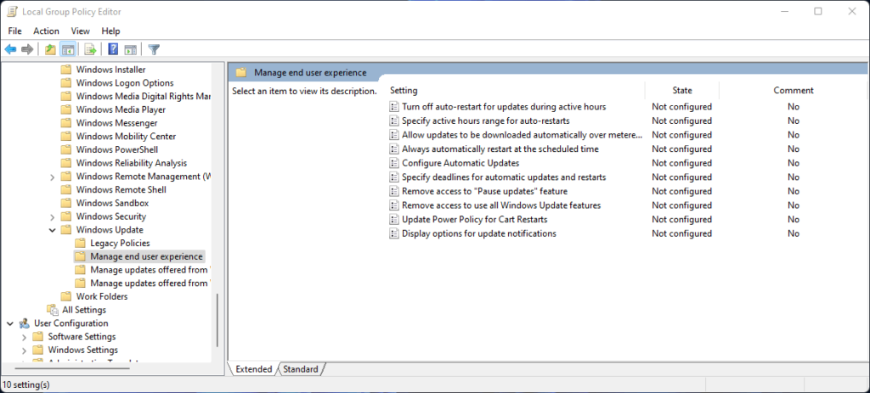Click the Back arrow toolbar icon
This screenshot has height=393, width=870.
point(10,50)
